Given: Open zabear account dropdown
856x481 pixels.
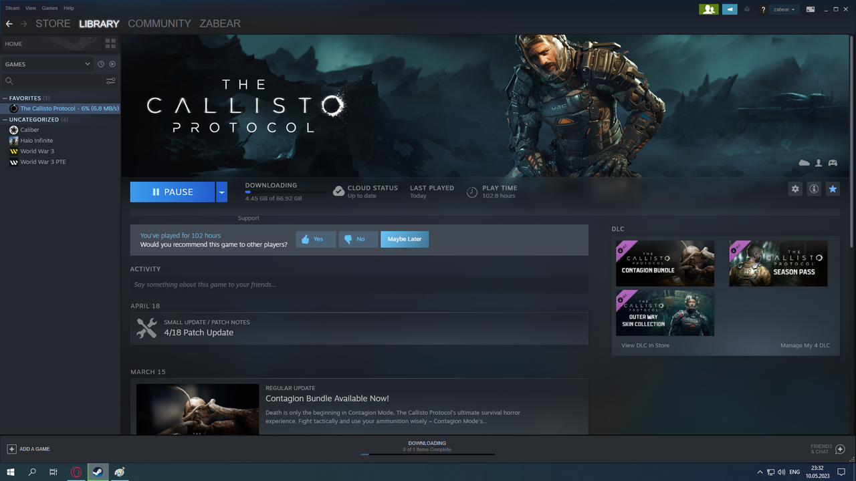Looking at the screenshot, I should [x=784, y=9].
